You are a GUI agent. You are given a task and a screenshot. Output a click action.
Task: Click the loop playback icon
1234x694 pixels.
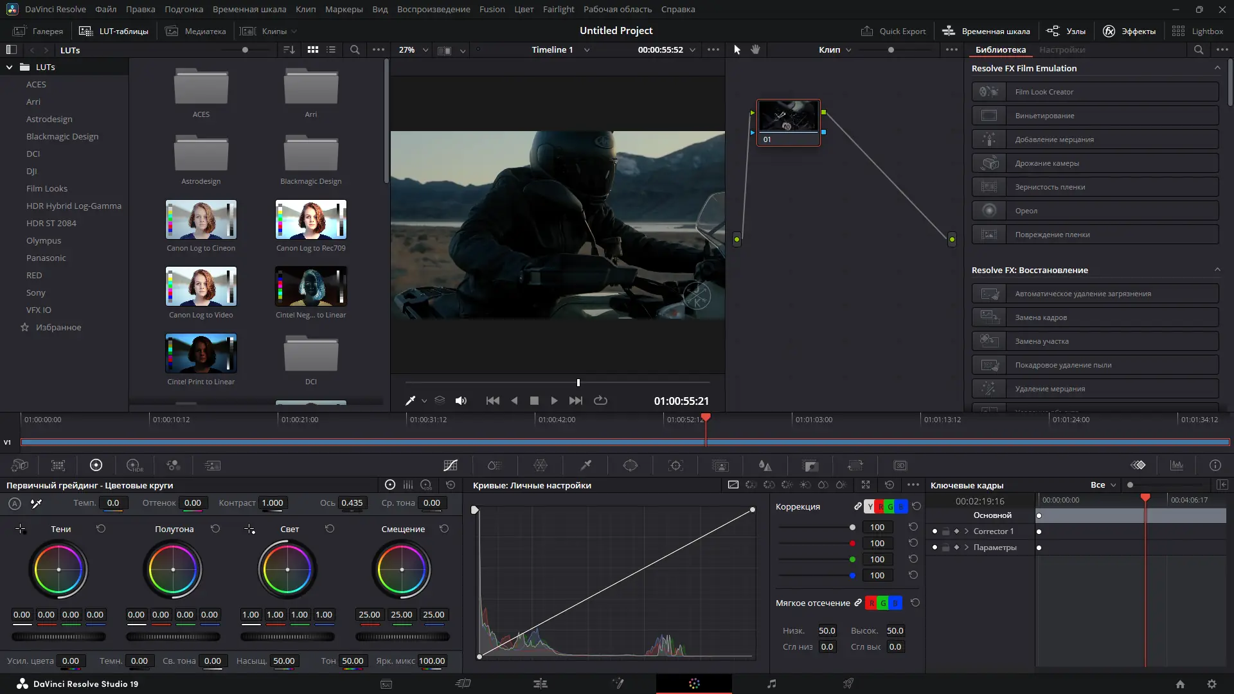600,400
